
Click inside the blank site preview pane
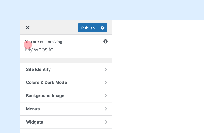158,77
